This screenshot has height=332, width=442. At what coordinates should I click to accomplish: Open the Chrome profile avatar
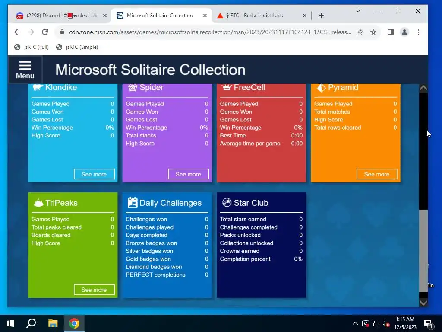(404, 32)
